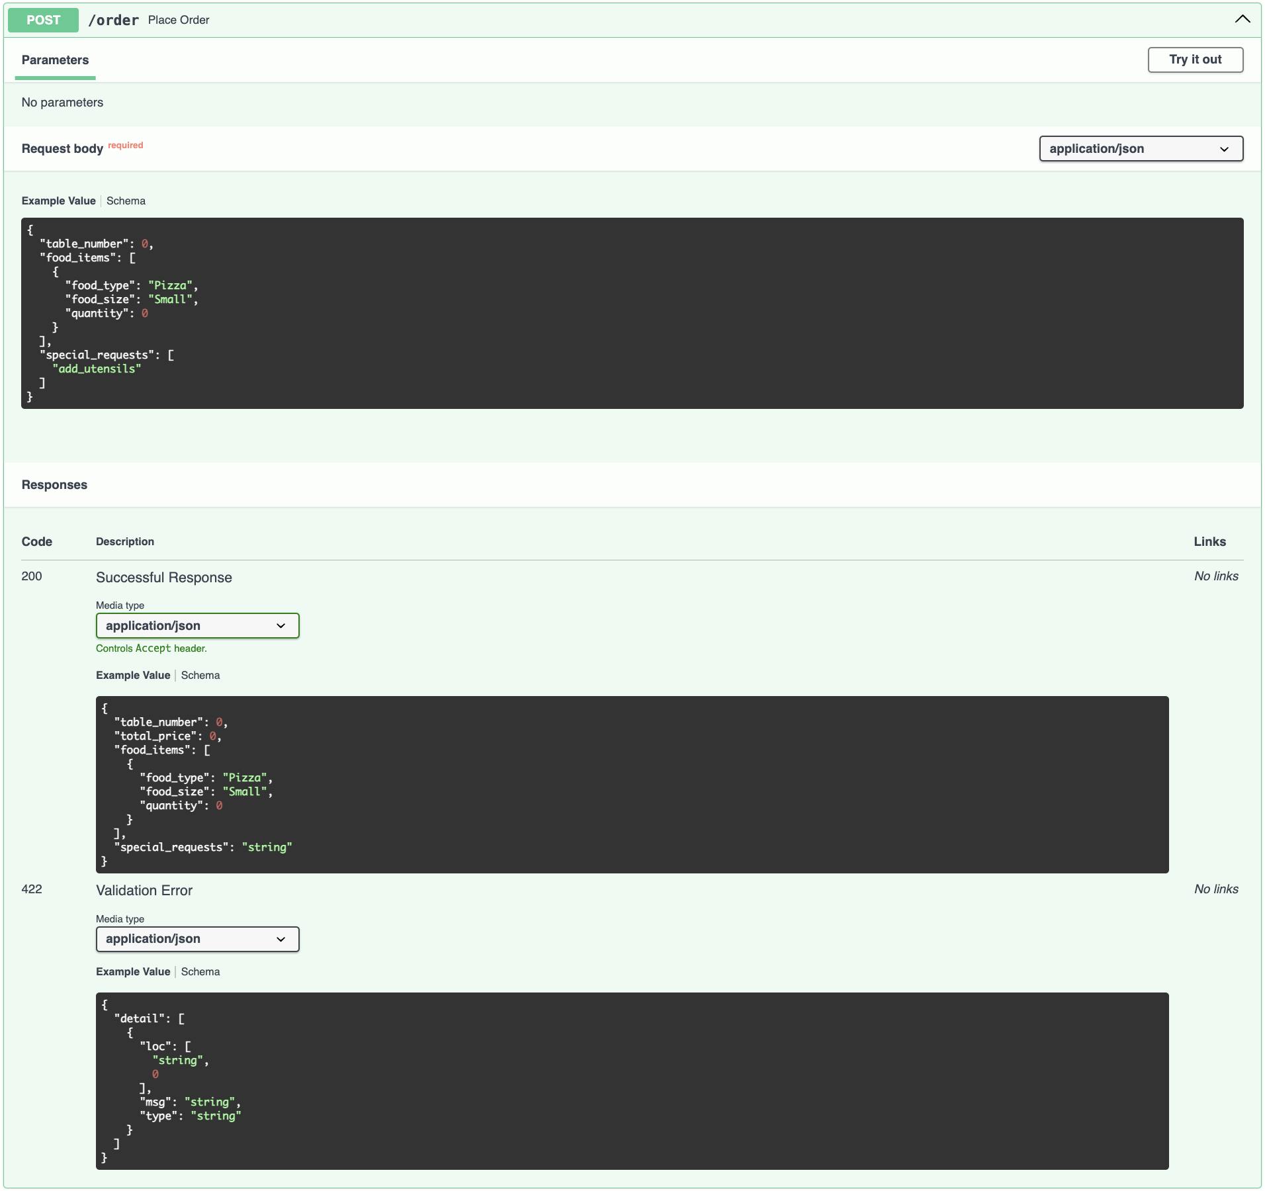Click the Try it out button
Viewport: 1265px width, 1191px height.
click(x=1195, y=60)
